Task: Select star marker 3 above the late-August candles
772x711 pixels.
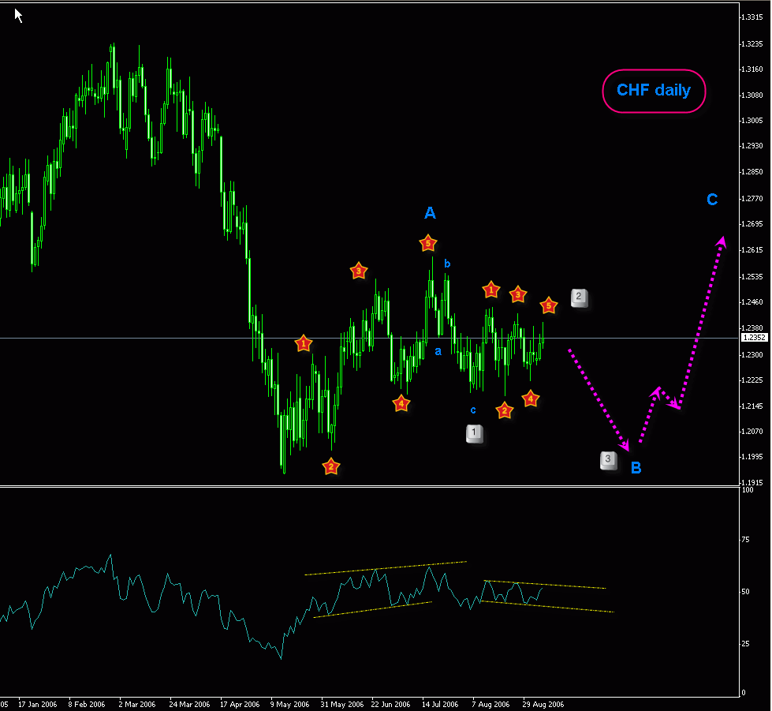Action: pos(517,294)
